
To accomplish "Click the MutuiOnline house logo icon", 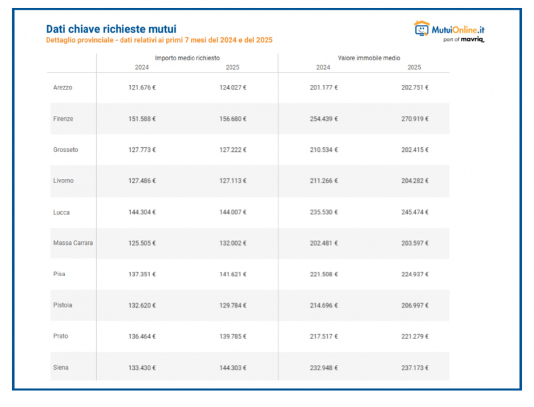I will (422, 28).
